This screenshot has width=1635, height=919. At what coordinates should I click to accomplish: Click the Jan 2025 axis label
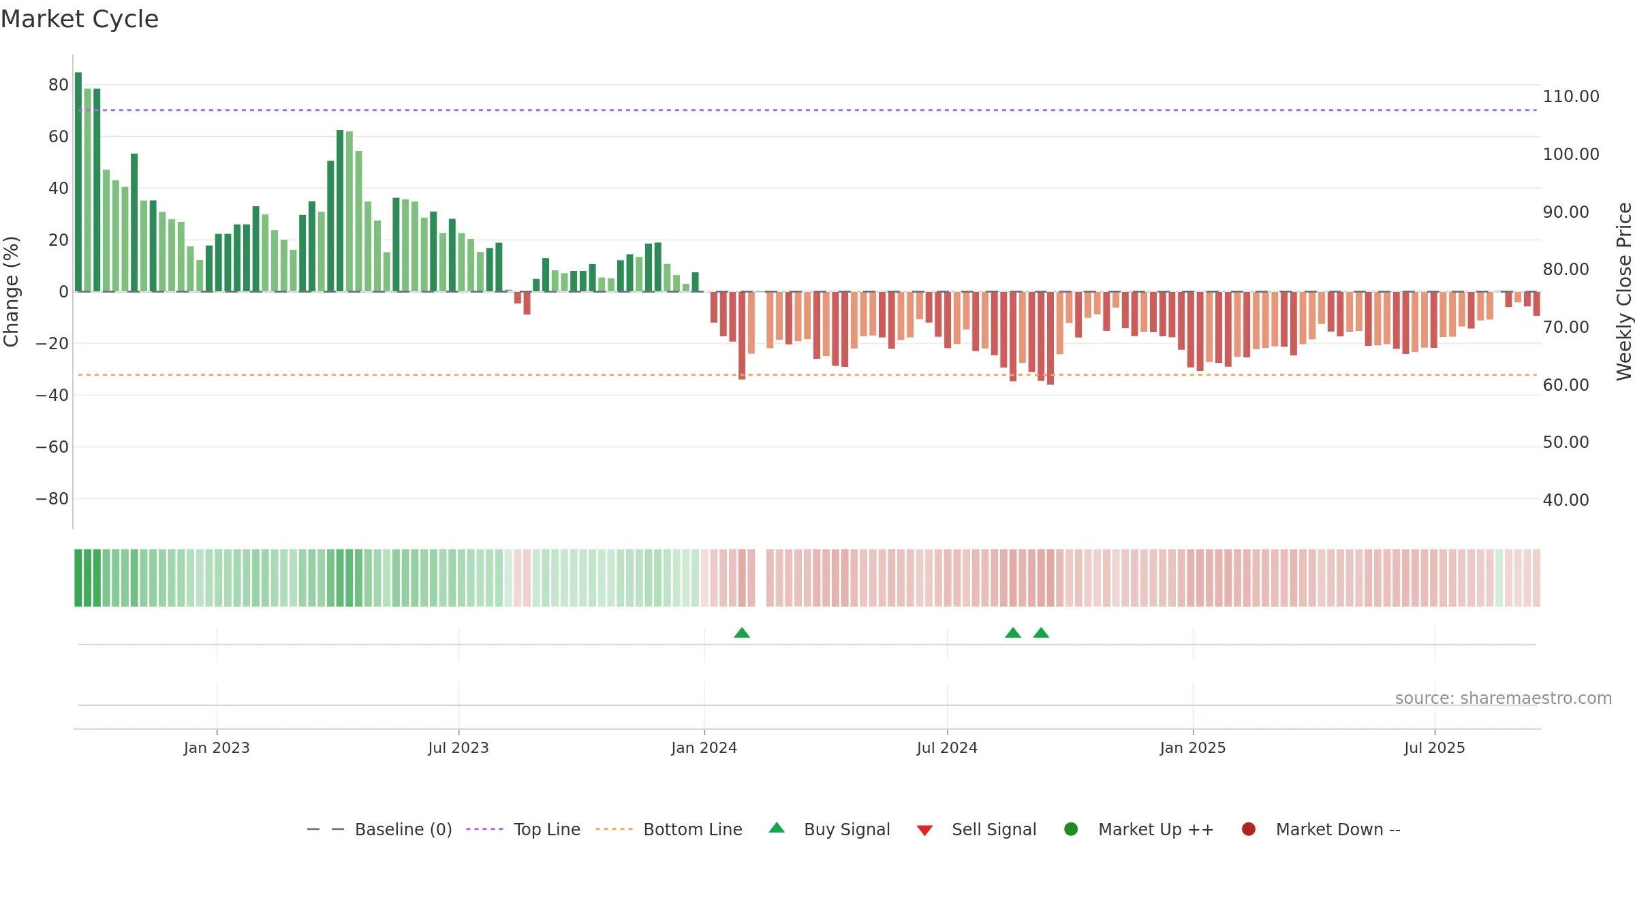coord(1193,748)
